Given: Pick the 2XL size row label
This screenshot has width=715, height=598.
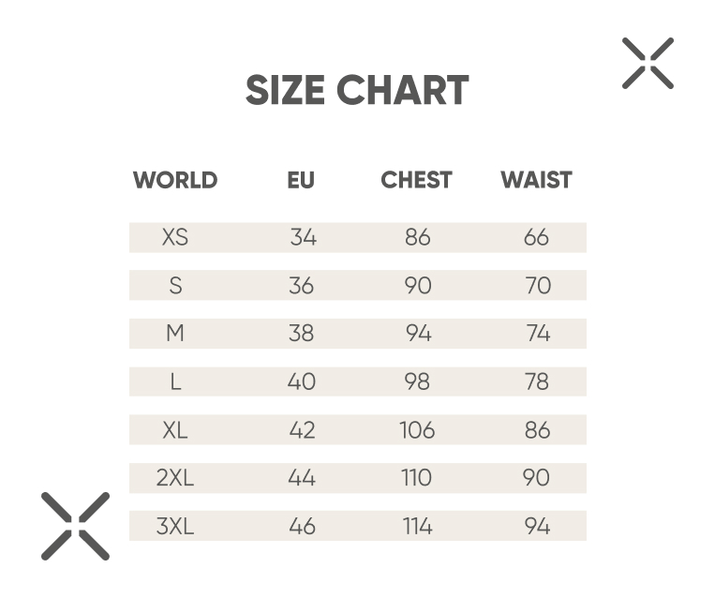Looking at the screenshot, I should coord(175,478).
